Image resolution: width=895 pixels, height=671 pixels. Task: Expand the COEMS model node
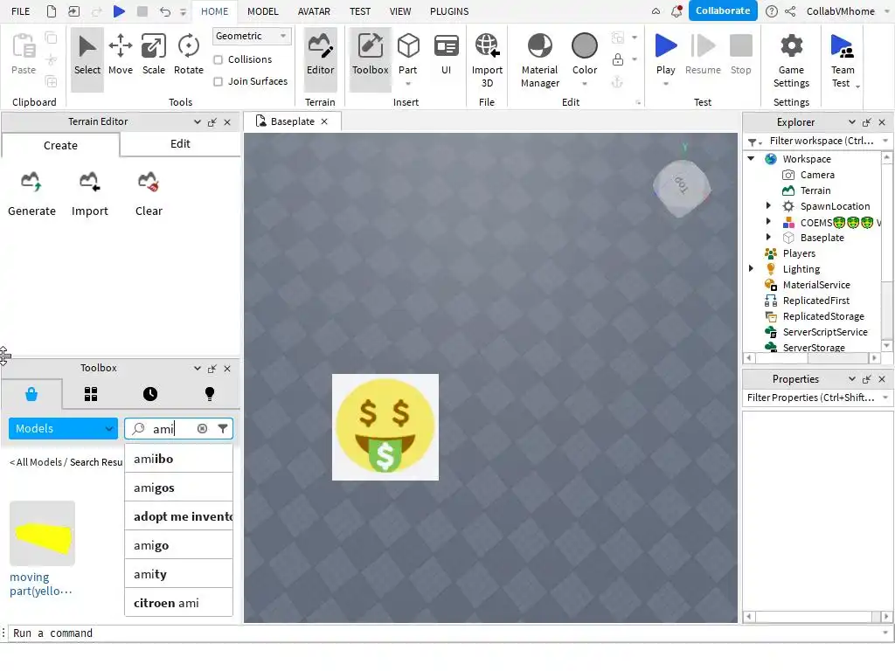click(768, 221)
